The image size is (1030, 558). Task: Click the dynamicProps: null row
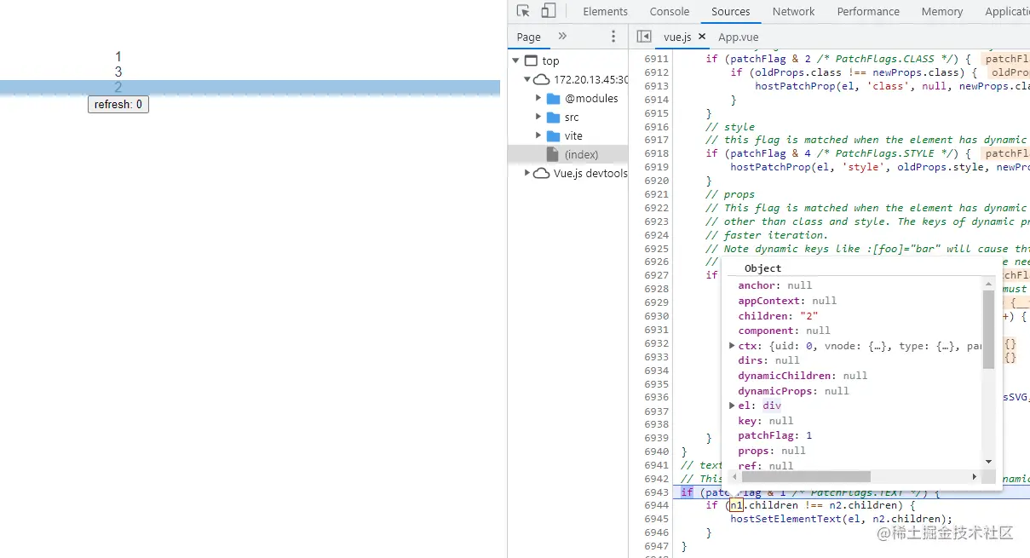pyautogui.click(x=793, y=391)
